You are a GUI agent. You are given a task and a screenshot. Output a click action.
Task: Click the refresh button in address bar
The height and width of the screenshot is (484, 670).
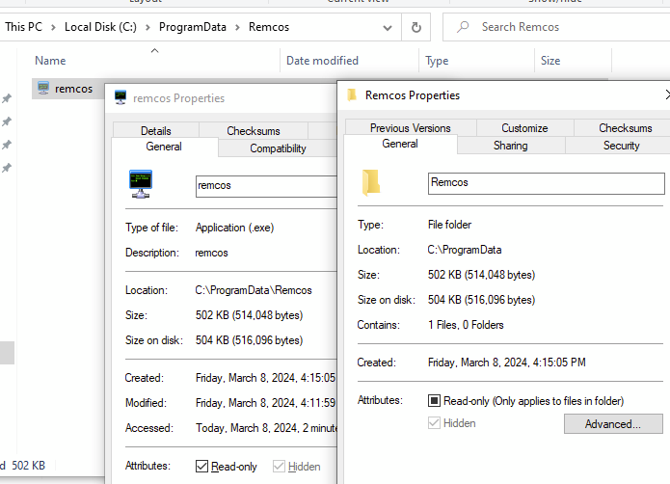coord(415,27)
